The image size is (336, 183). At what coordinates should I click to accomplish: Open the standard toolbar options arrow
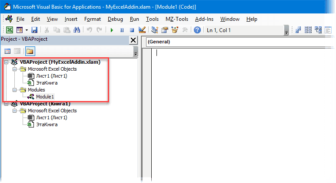coord(286,30)
